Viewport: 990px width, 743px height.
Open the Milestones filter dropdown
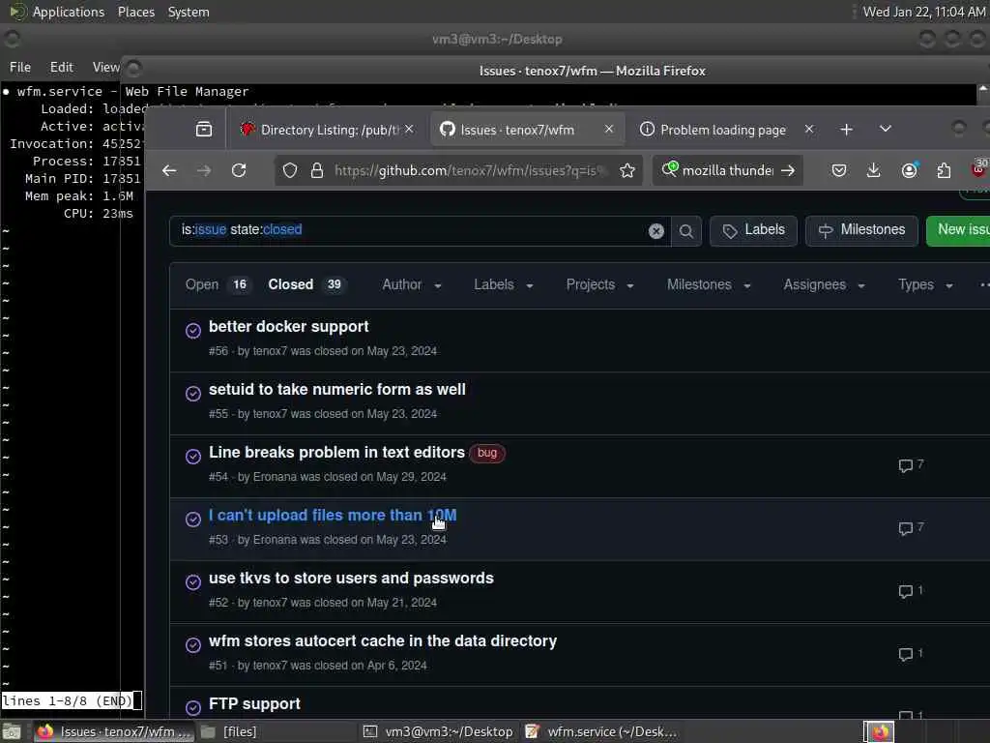709,285
